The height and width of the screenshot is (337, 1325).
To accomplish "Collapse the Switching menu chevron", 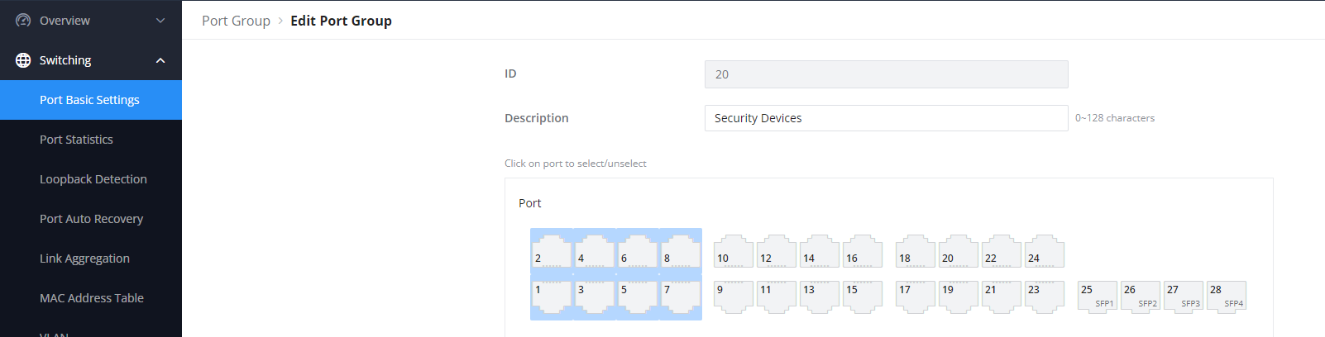I will pyautogui.click(x=160, y=60).
